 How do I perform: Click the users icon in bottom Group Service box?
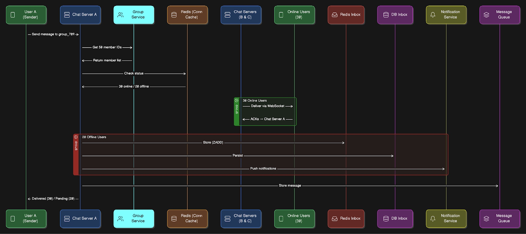(x=121, y=219)
